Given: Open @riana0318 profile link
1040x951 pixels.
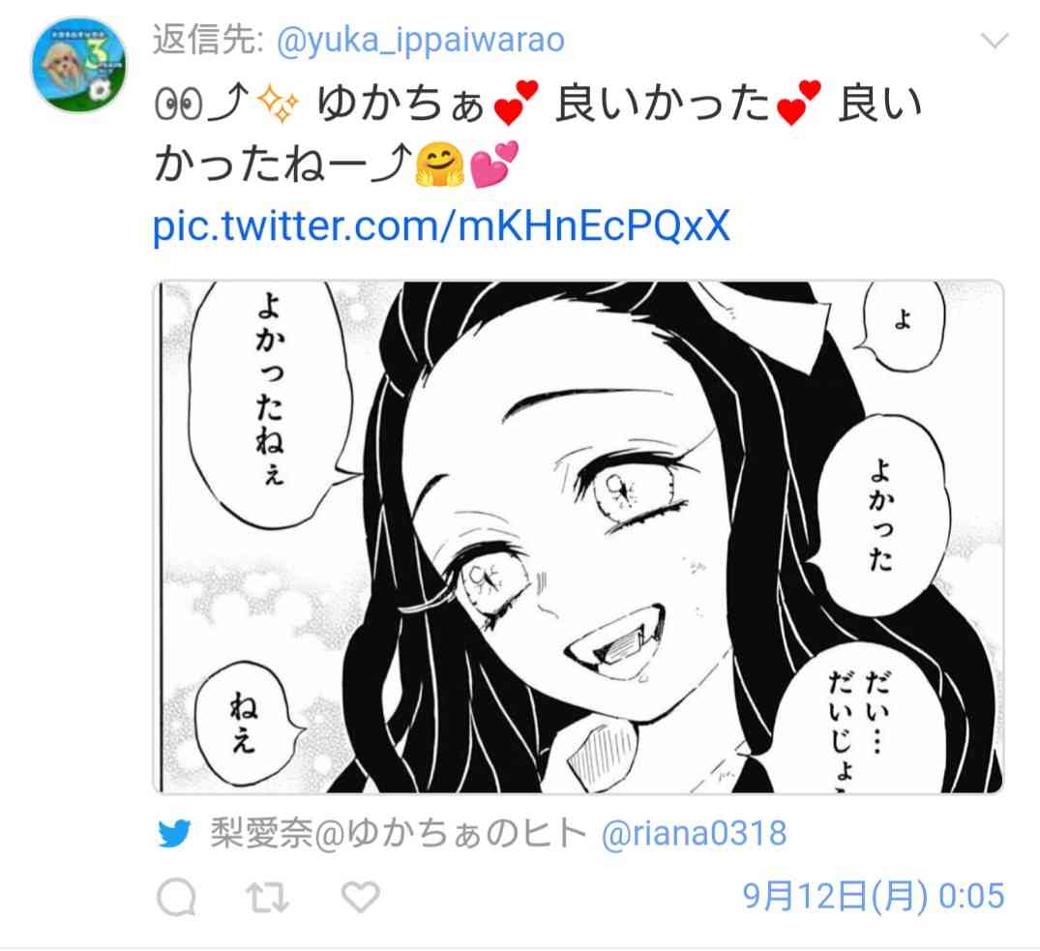Looking at the screenshot, I should (x=694, y=833).
